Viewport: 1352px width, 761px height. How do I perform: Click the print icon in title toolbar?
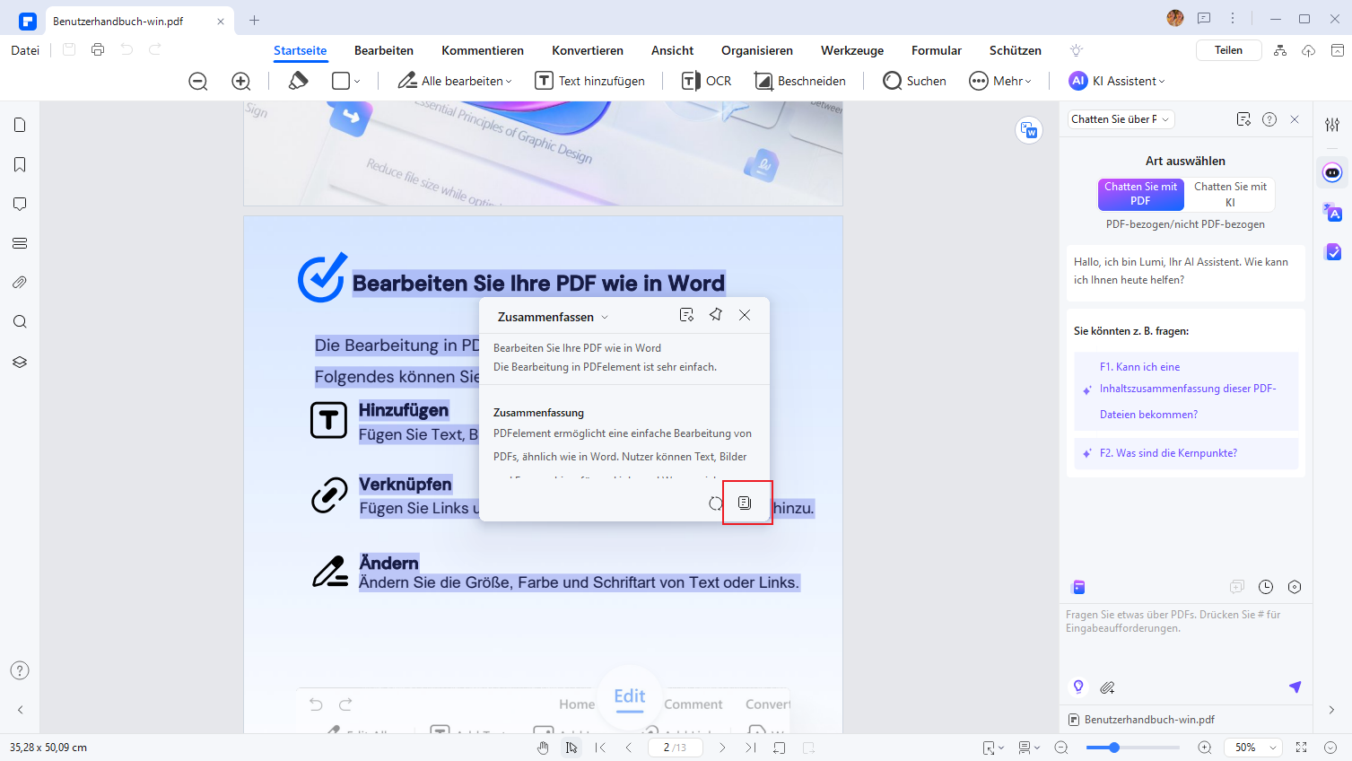coord(98,50)
